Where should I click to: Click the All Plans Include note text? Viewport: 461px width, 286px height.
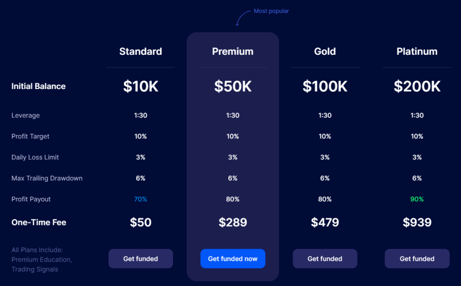click(x=41, y=259)
